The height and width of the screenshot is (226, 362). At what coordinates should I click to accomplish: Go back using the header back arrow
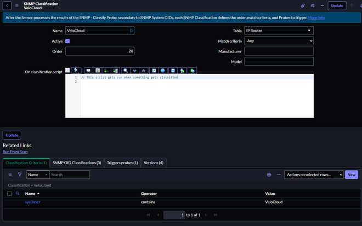pyautogui.click(x=7, y=6)
